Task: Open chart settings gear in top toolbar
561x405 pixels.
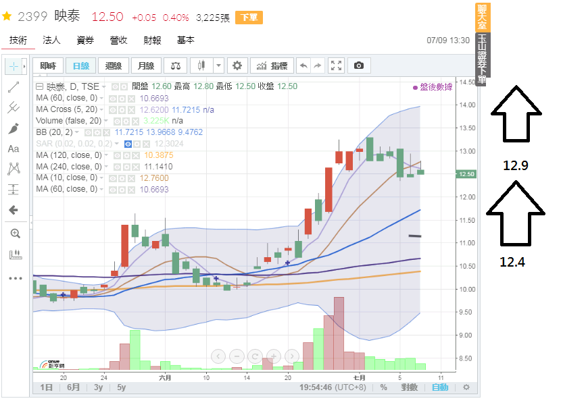Action: [x=237, y=65]
